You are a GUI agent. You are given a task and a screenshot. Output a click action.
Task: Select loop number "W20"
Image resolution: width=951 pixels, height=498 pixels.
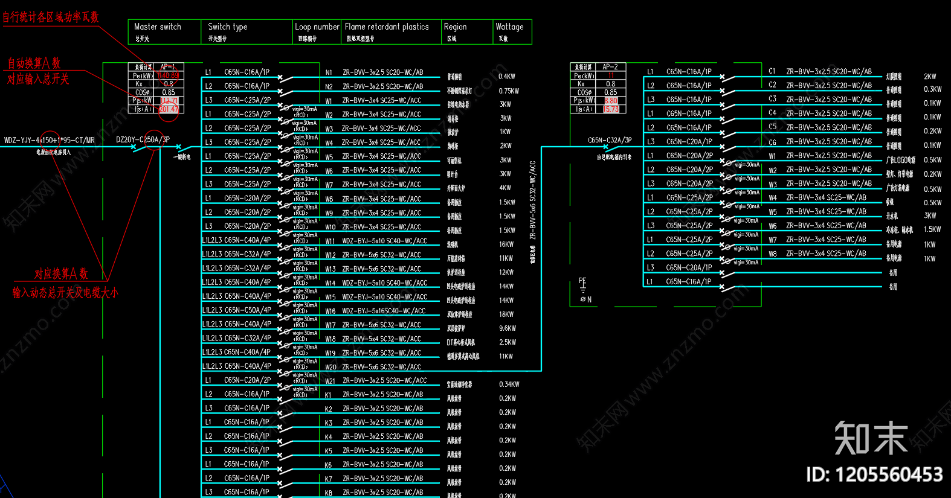(x=330, y=367)
